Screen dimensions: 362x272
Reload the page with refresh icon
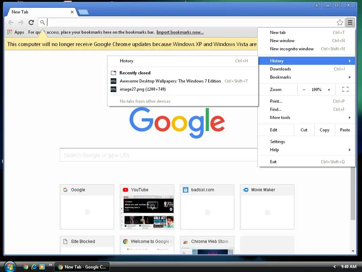pyautogui.click(x=31, y=22)
